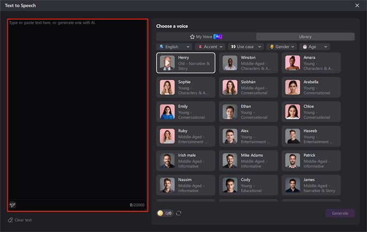Click the Generate button
This screenshot has width=367, height=232.
coord(340,213)
